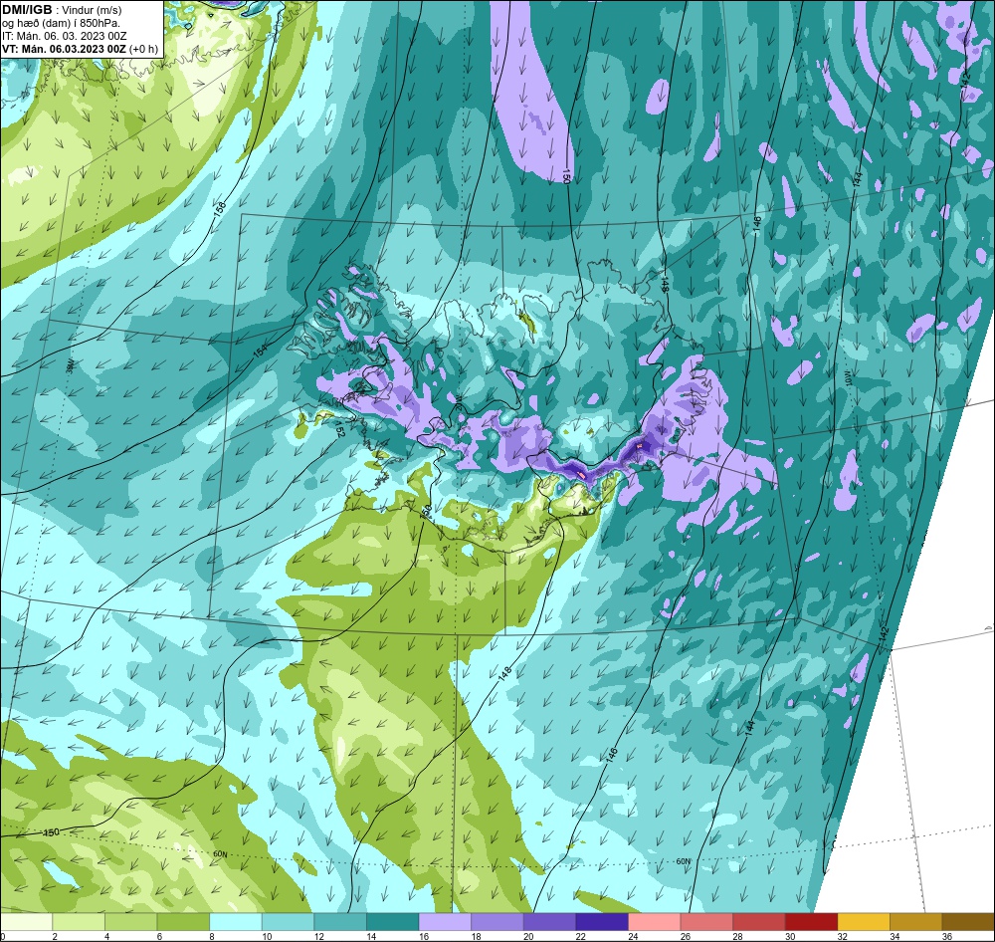This screenshot has width=995, height=942.
Task: Select the legend value label 8
Action: click(x=212, y=936)
